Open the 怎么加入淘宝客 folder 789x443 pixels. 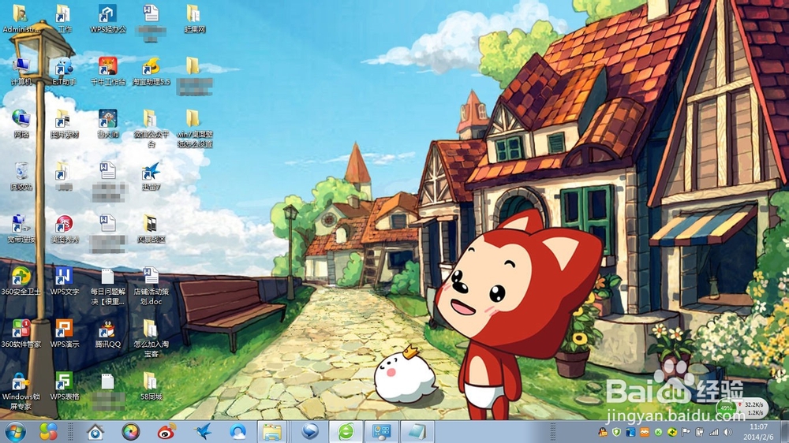151,338
